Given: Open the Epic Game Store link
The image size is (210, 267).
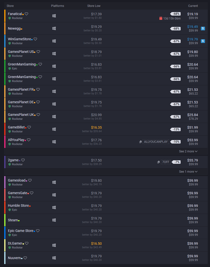Looking at the screenshot, I should (x=21, y=231).
